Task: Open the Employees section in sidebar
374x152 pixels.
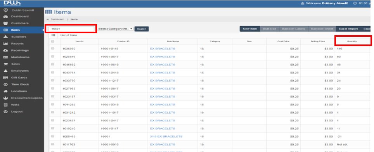Action: click(x=20, y=71)
